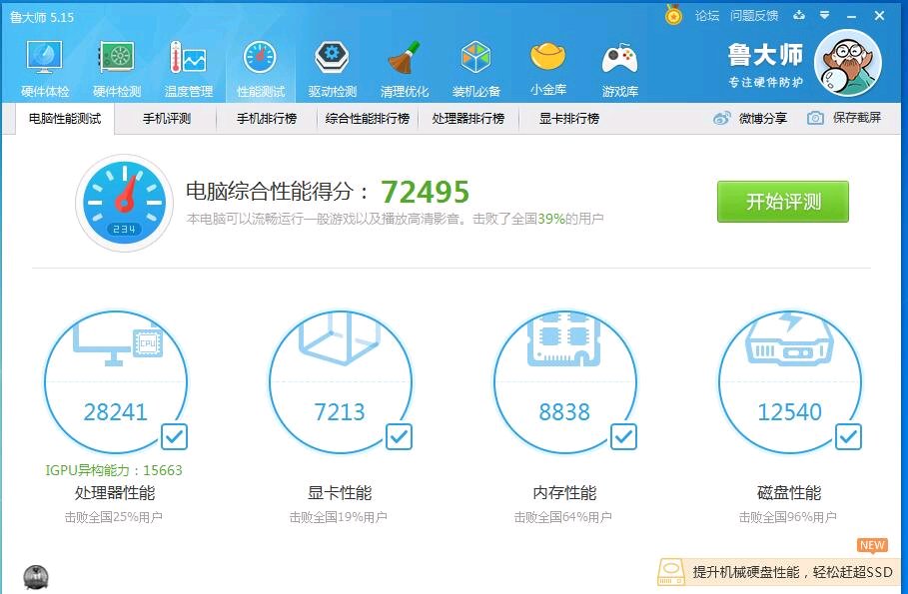Click the green 开始评测 button

point(783,202)
